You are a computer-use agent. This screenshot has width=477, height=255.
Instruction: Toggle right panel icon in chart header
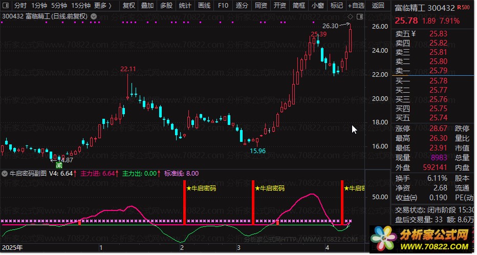click(x=360, y=17)
